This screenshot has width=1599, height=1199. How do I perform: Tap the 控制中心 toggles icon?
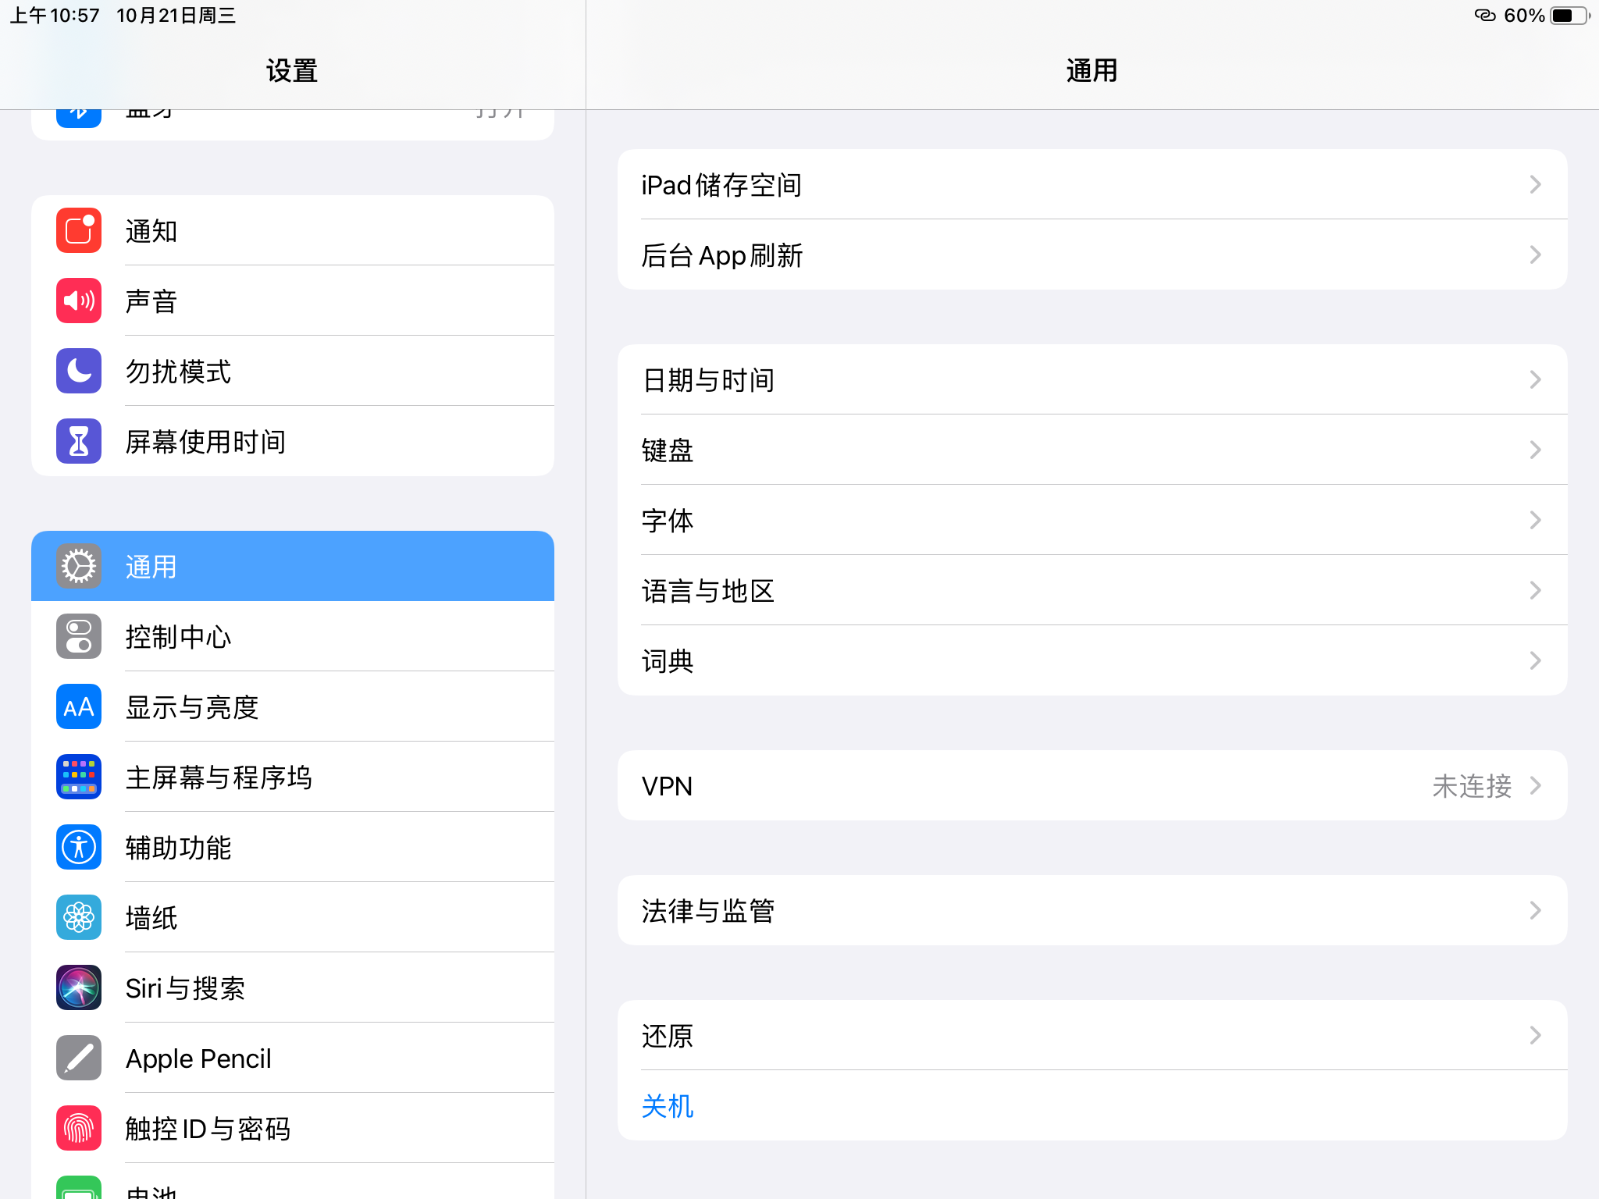[79, 636]
